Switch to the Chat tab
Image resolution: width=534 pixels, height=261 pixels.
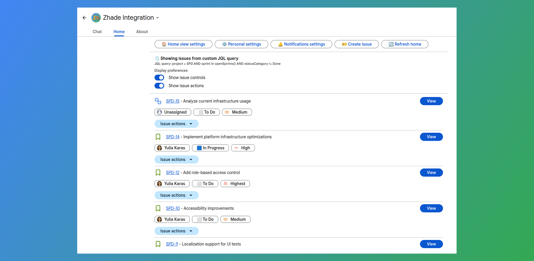pos(97,32)
